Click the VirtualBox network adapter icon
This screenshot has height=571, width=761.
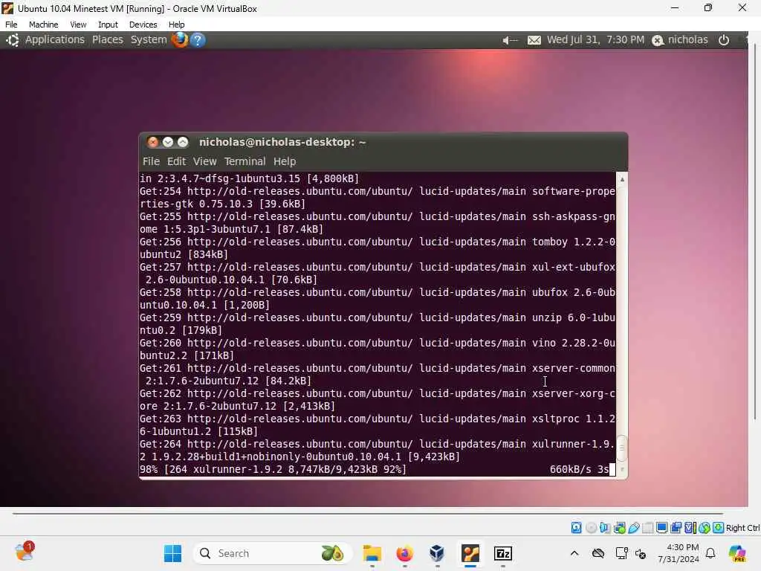[x=619, y=528]
